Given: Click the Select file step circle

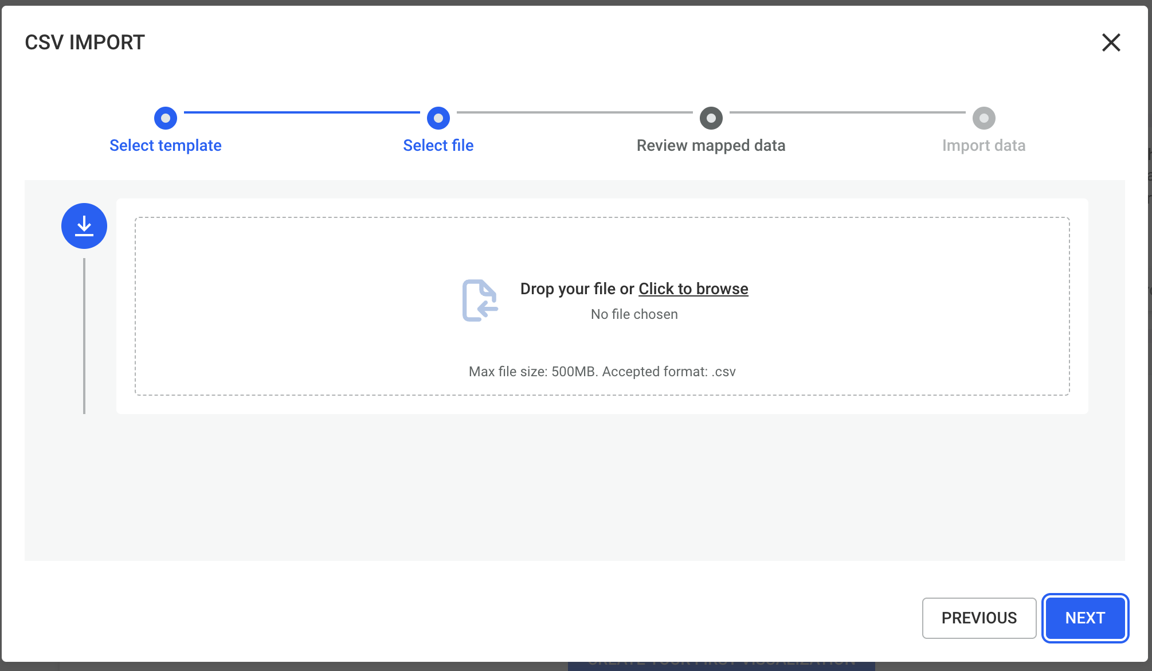Looking at the screenshot, I should point(438,118).
